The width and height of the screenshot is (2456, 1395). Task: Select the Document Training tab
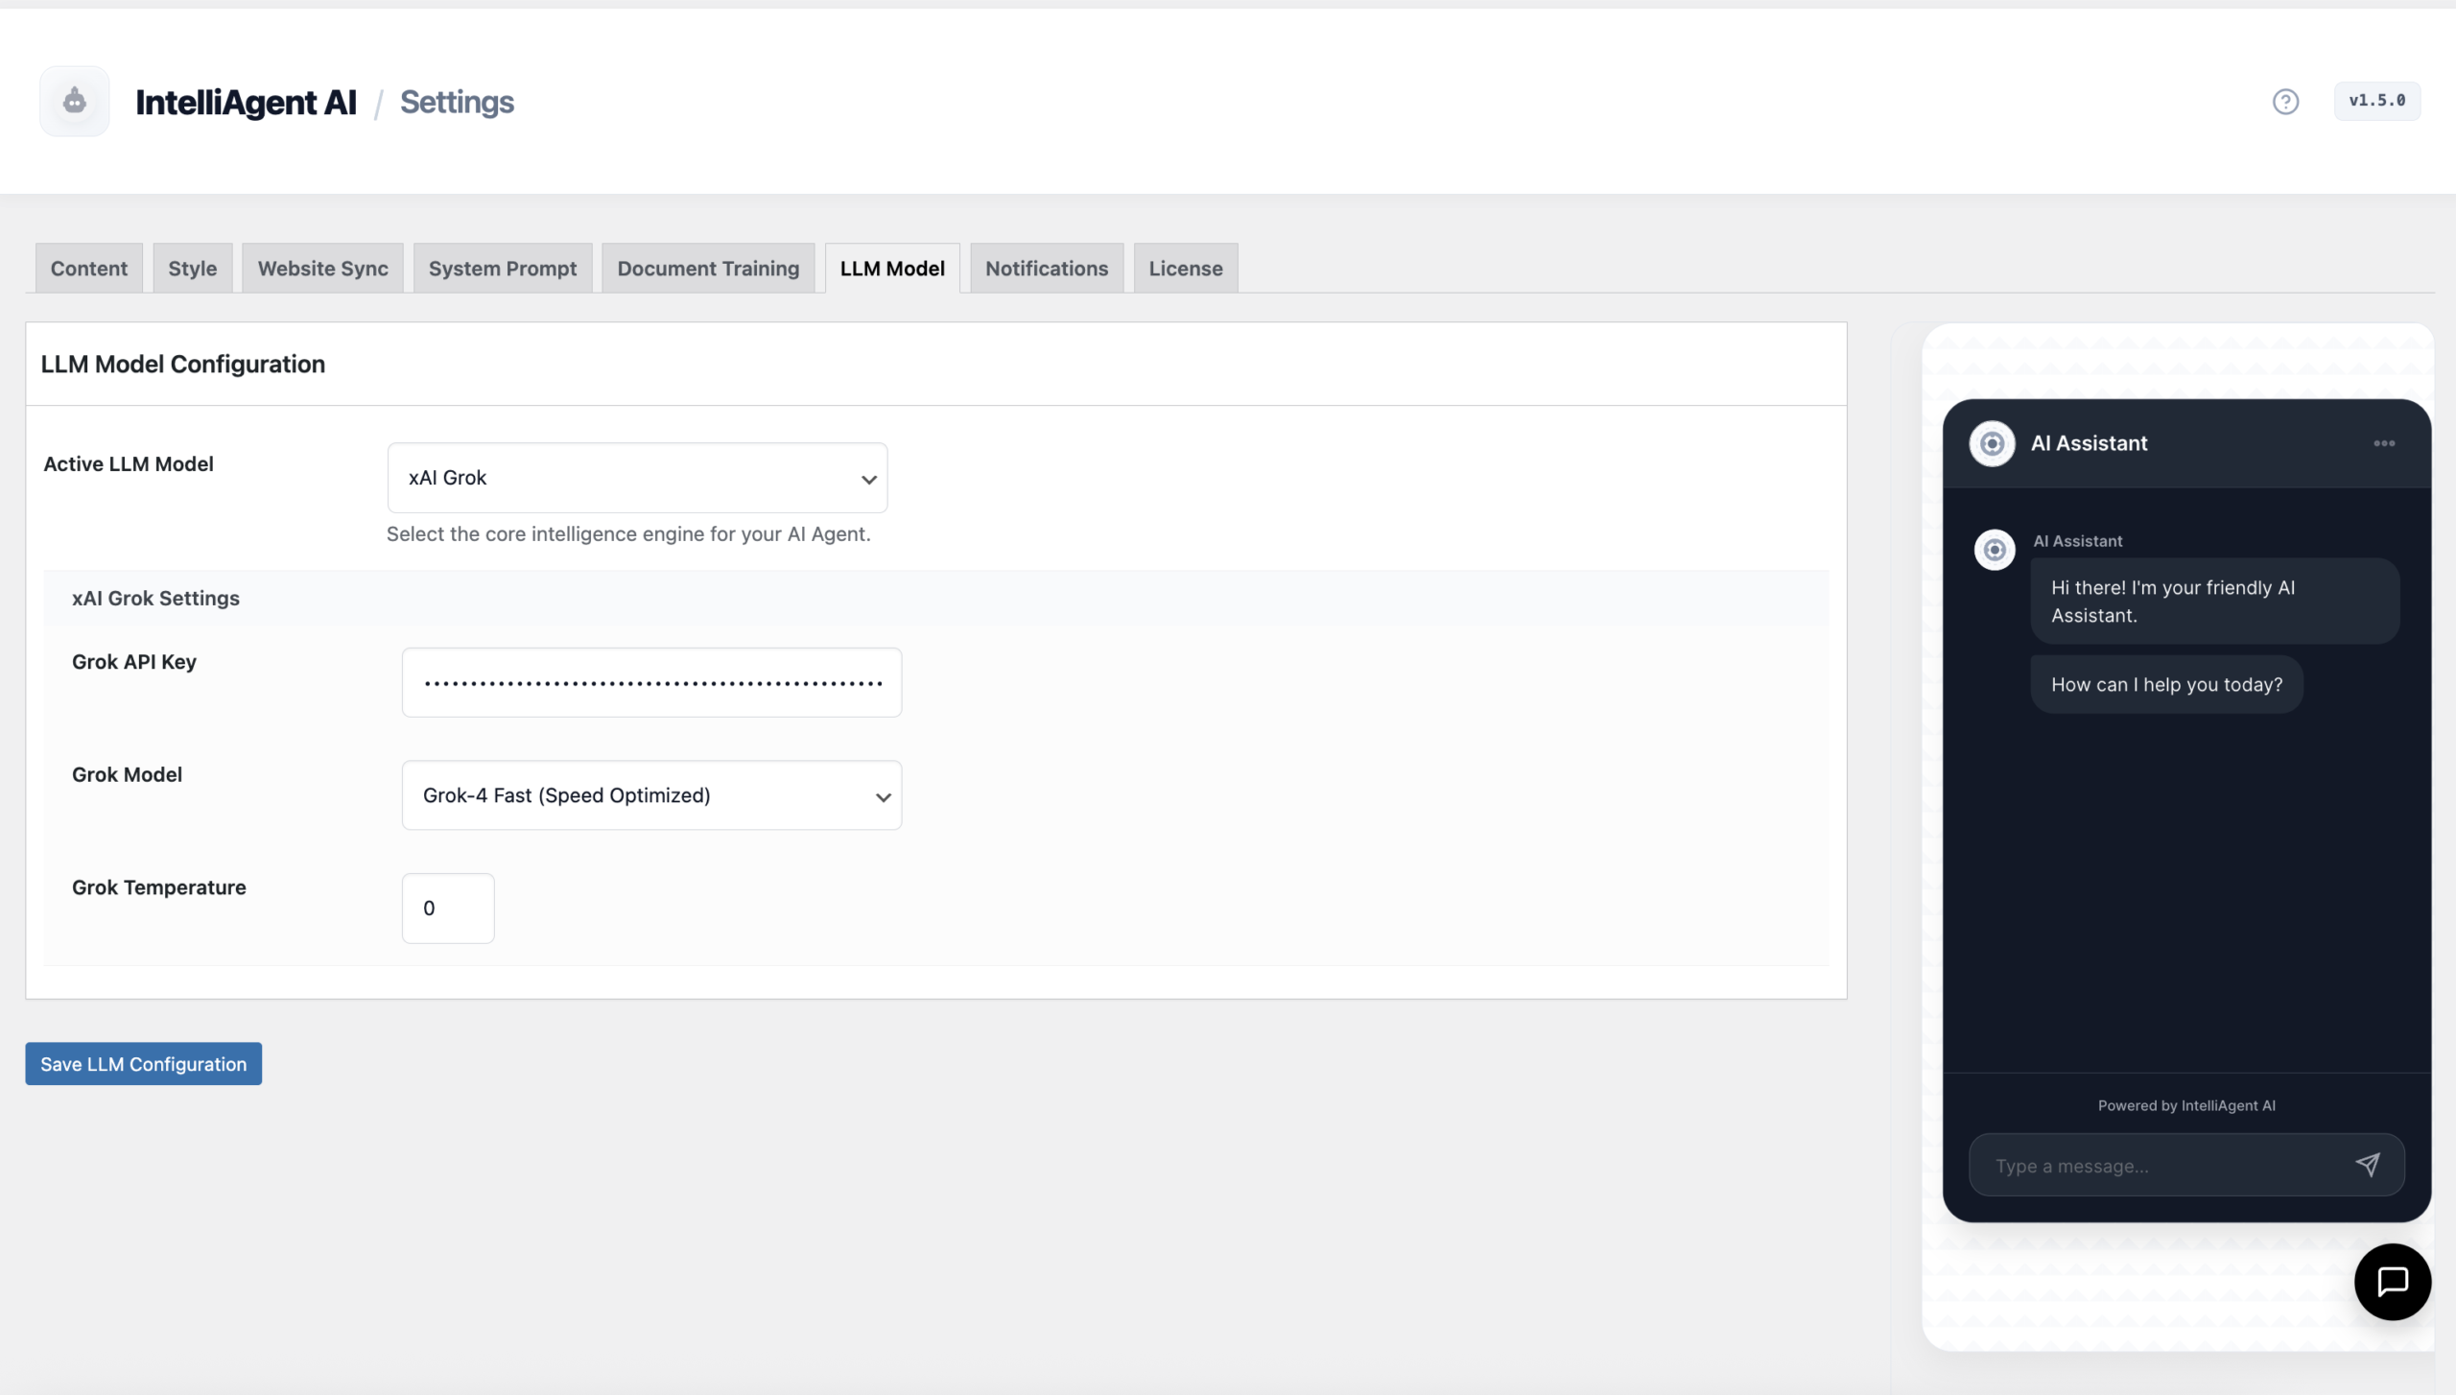pos(708,269)
